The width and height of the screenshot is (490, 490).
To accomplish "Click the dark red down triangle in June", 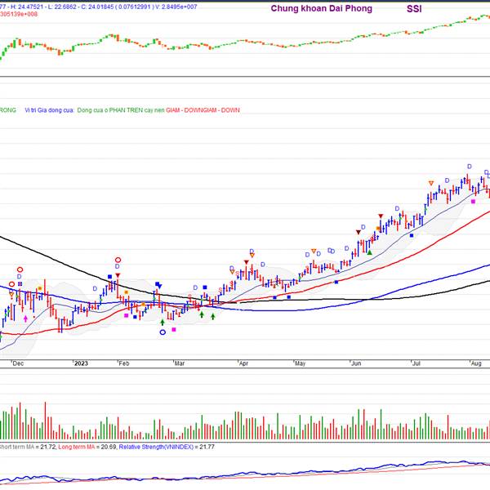I will tap(358, 233).
